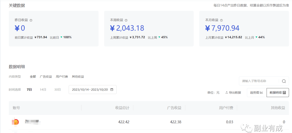Image resolution: width=292 pixels, height=133 pixels.
Task: Click 收益总计 column header
Action: (122, 108)
